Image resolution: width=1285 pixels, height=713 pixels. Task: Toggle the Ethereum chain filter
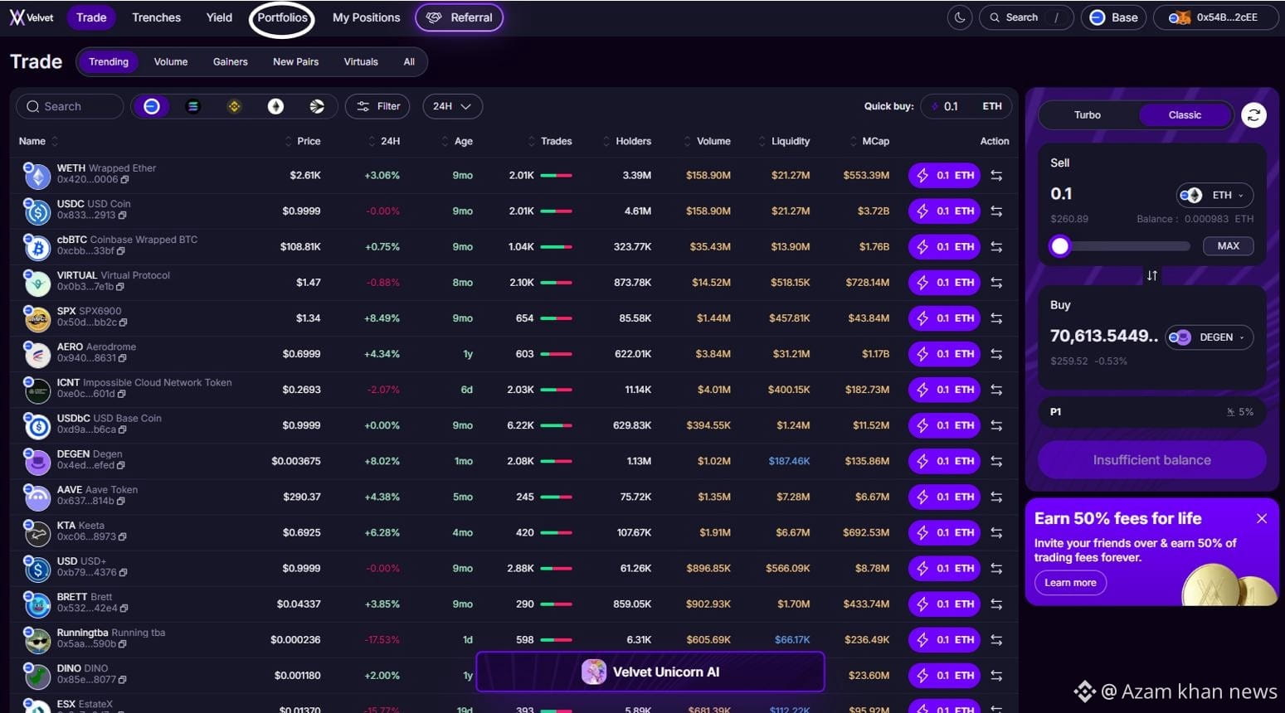click(275, 106)
